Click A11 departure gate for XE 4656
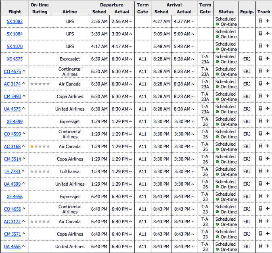The width and height of the screenshot is (272, 253). pyautogui.click(x=142, y=197)
